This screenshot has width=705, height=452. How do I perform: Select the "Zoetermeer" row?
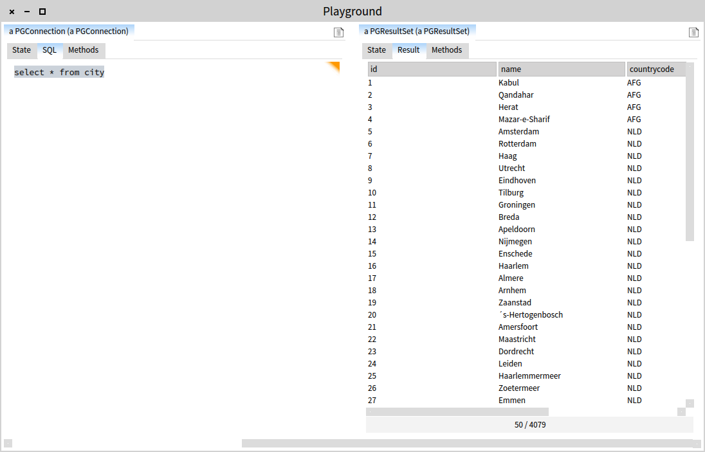(x=526, y=388)
